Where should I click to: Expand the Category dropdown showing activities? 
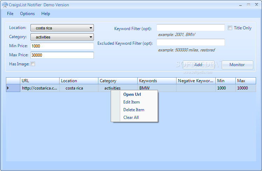[x=62, y=37]
